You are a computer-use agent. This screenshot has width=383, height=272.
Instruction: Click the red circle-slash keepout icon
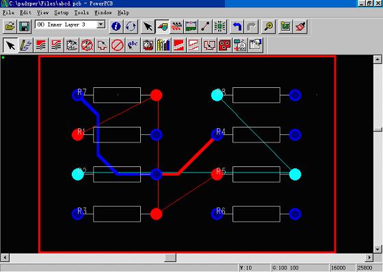coord(118,45)
